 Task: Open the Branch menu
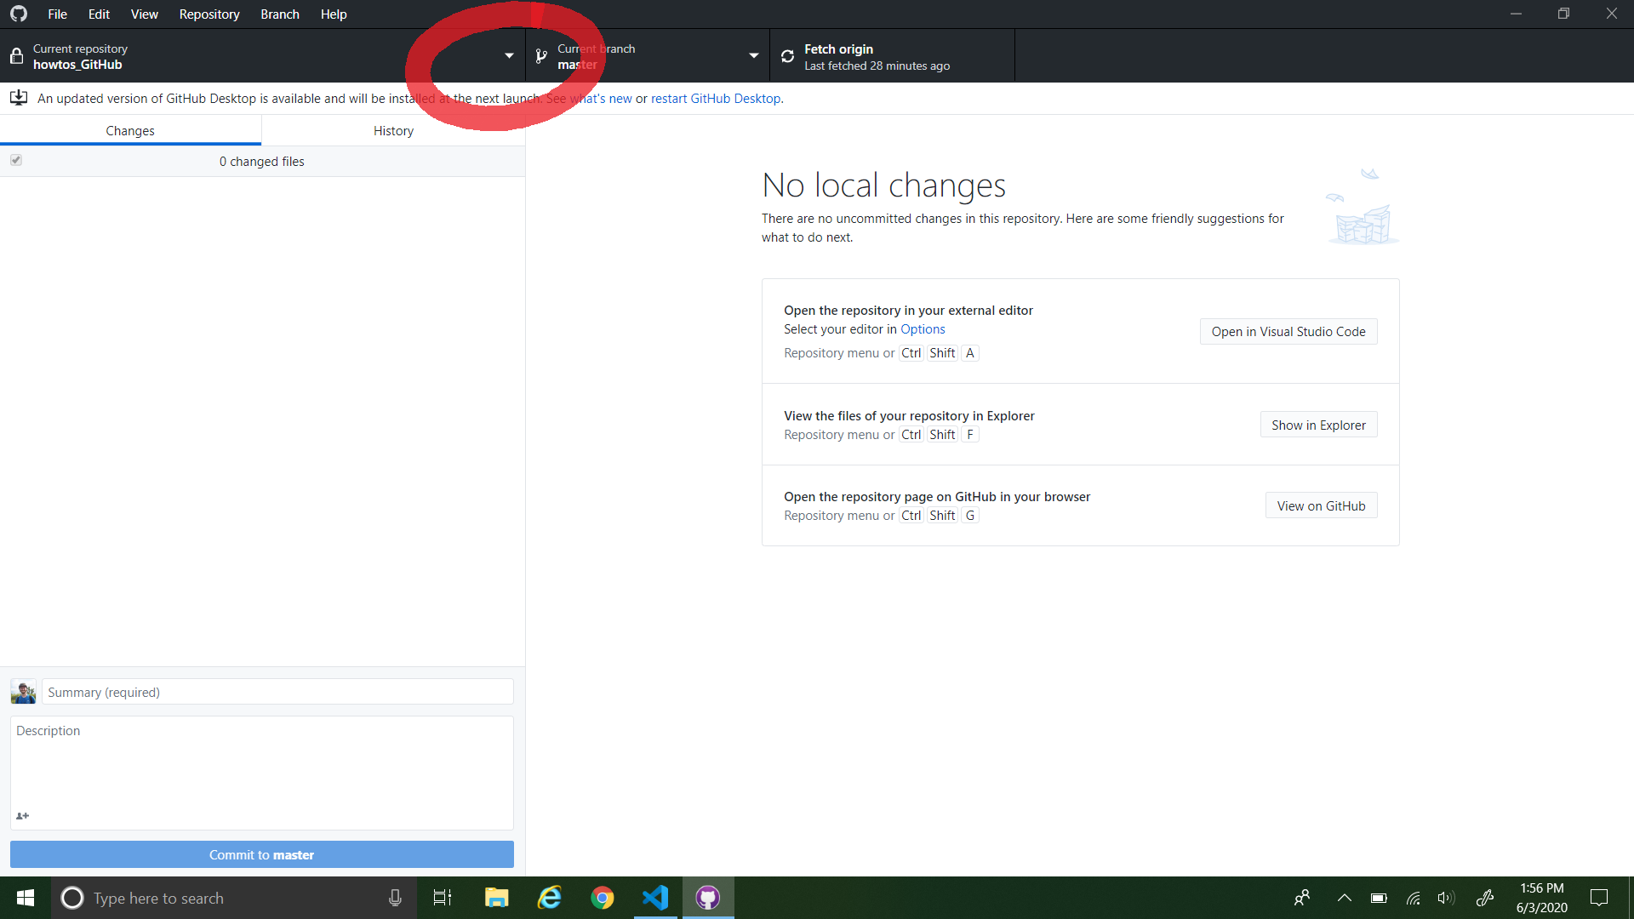tap(280, 14)
